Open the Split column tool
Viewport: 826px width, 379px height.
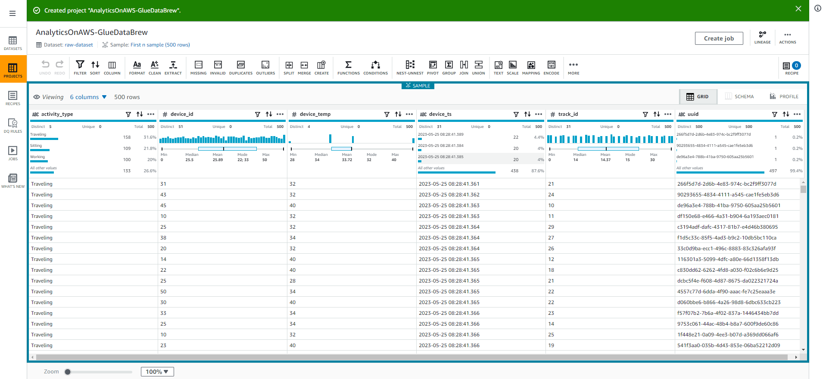pyautogui.click(x=289, y=68)
